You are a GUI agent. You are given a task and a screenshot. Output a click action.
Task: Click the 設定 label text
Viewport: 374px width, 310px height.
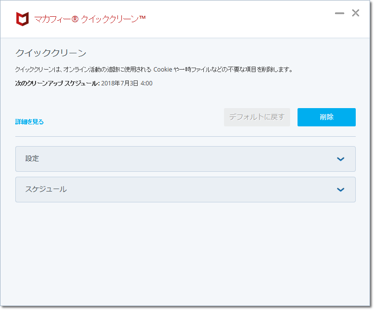pos(32,158)
